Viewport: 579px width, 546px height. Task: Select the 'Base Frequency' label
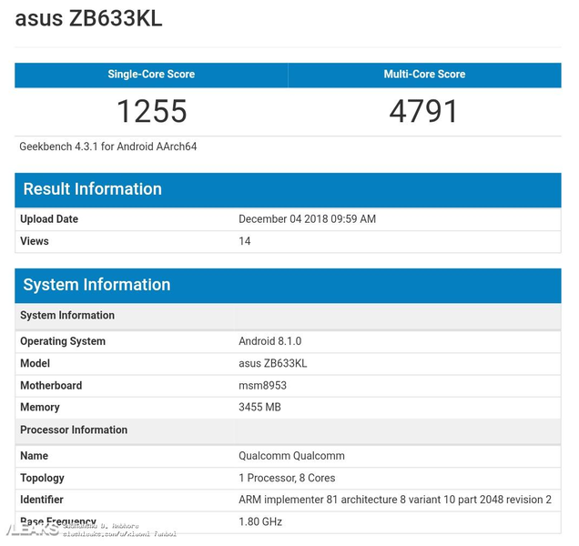tap(58, 521)
